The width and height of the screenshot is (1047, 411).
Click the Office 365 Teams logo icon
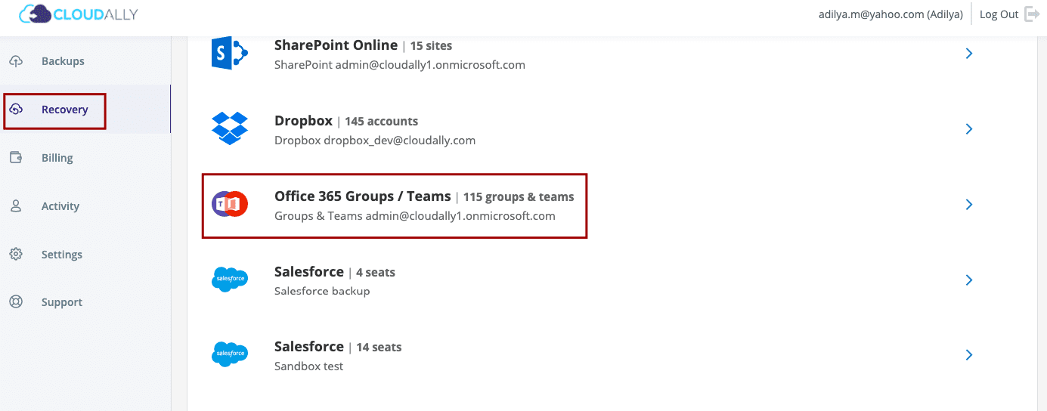click(230, 204)
